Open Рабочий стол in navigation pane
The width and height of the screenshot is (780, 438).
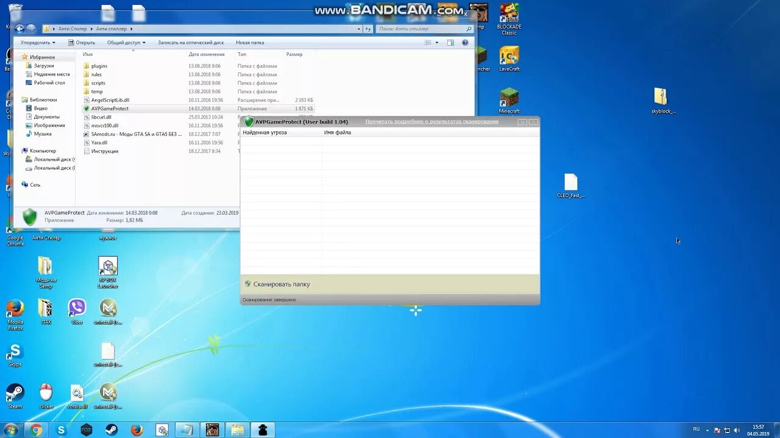pyautogui.click(x=49, y=83)
